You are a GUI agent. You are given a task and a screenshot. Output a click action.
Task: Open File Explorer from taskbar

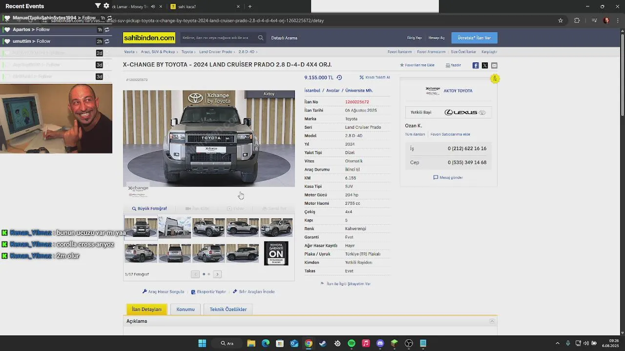251,343
